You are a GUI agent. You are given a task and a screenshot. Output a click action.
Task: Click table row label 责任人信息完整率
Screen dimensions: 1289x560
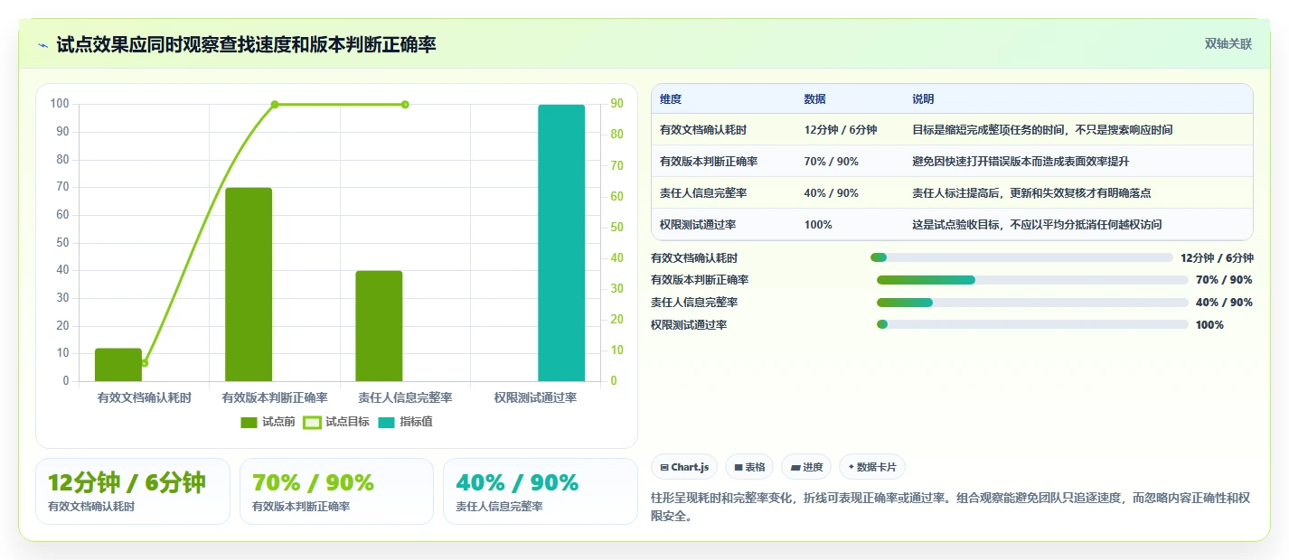pos(703,193)
